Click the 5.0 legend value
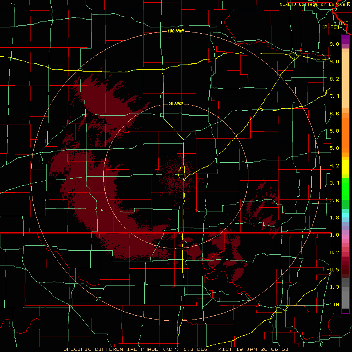 334,148
